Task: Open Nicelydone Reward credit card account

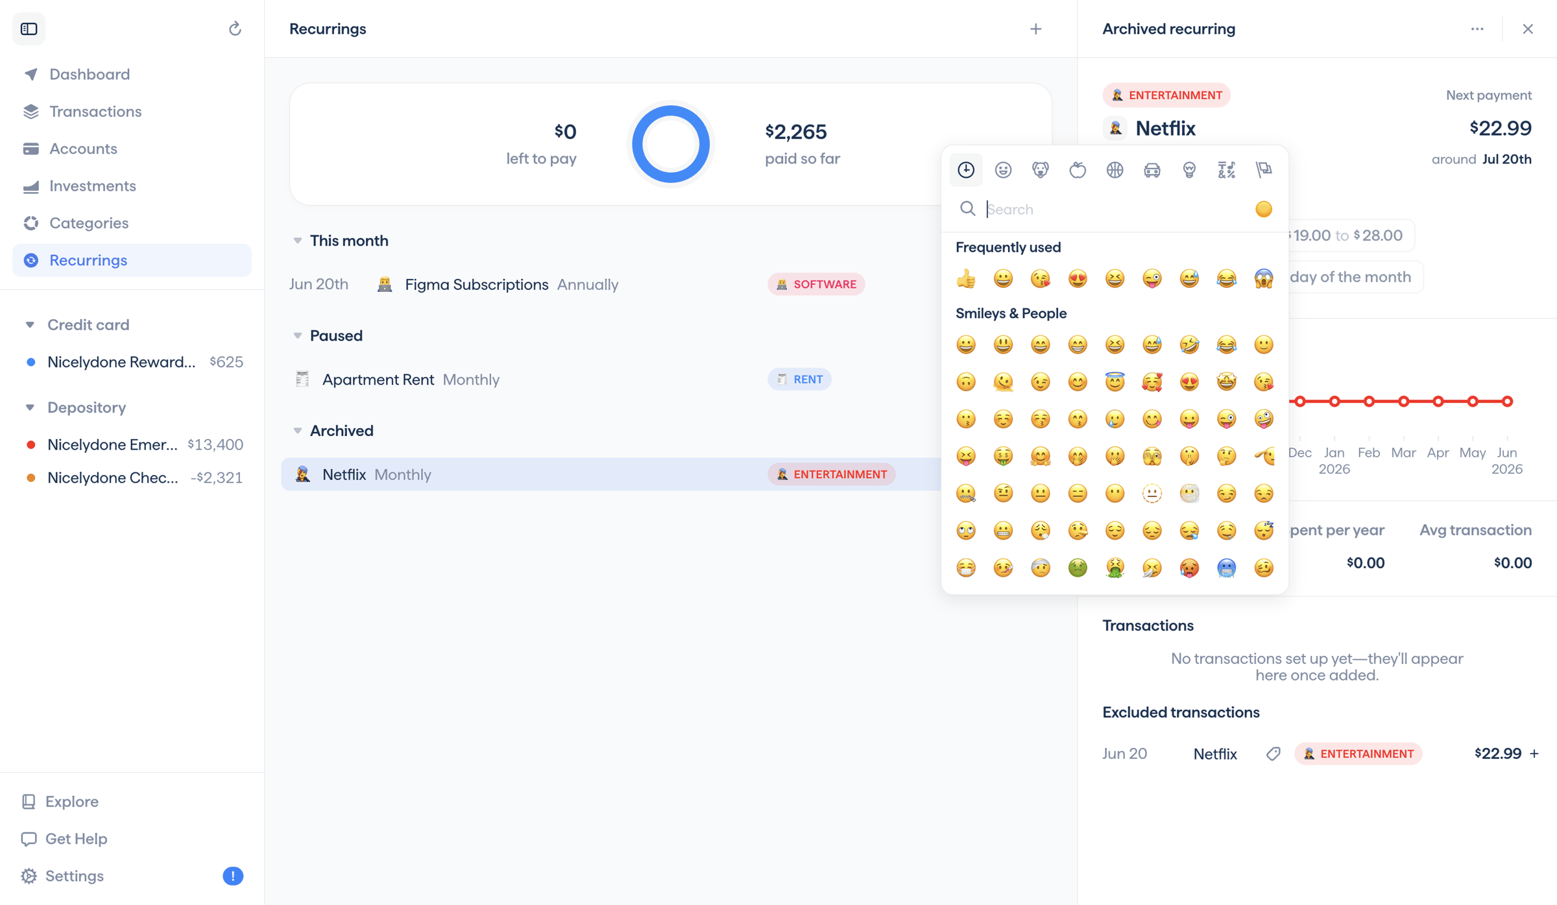Action: 132,362
